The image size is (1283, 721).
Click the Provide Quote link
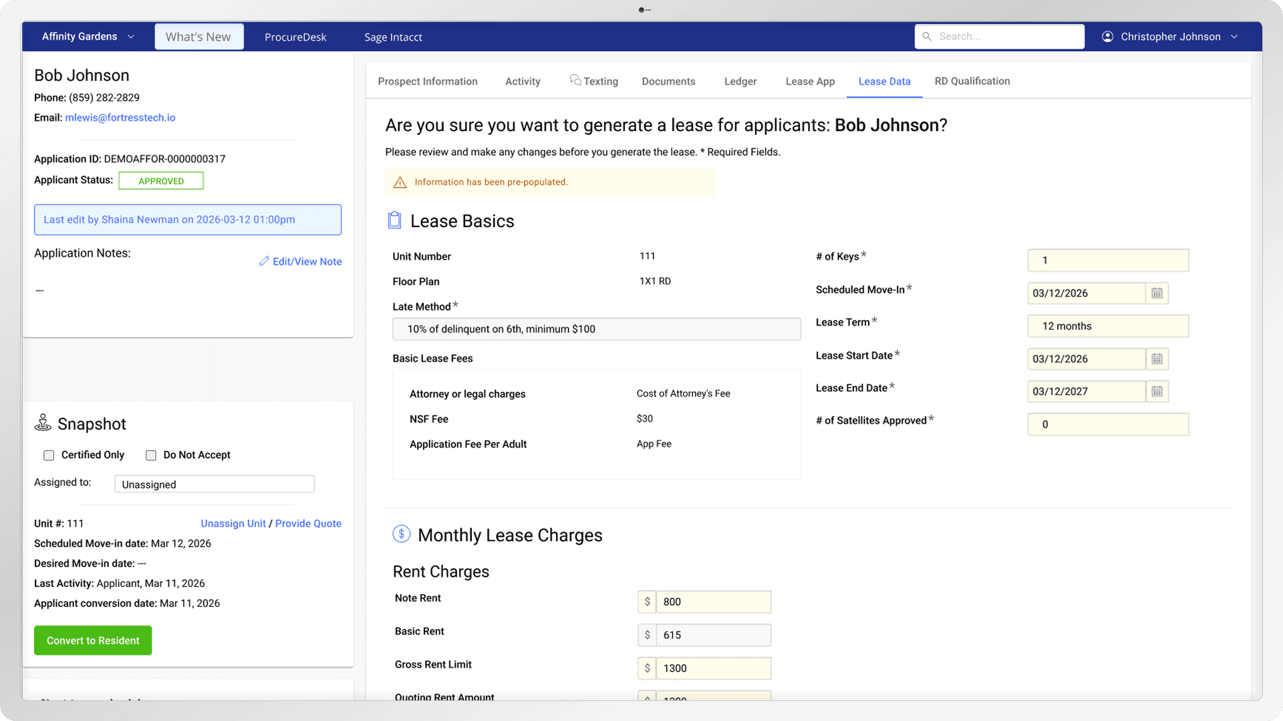point(308,524)
